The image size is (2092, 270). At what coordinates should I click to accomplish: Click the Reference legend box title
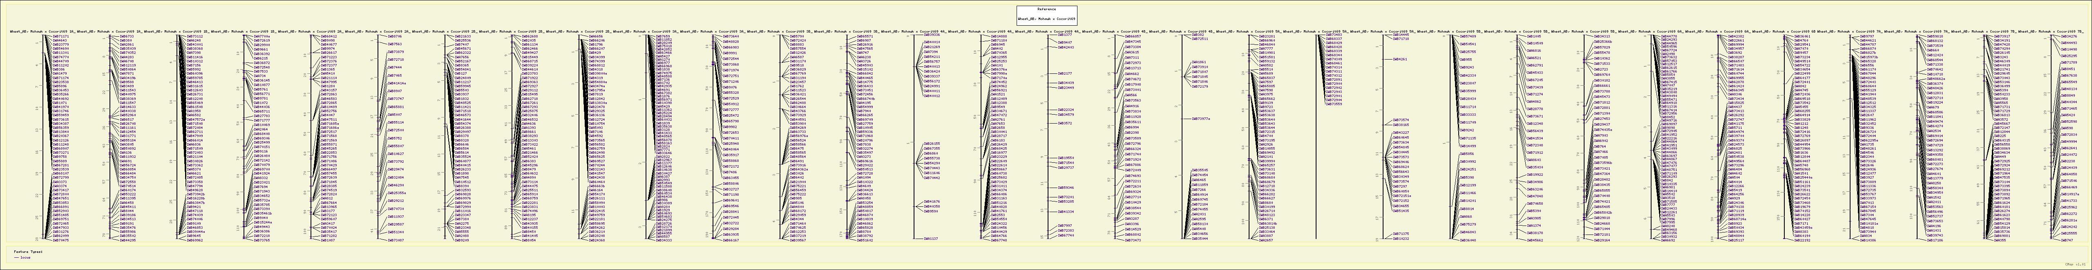tap(1046, 9)
